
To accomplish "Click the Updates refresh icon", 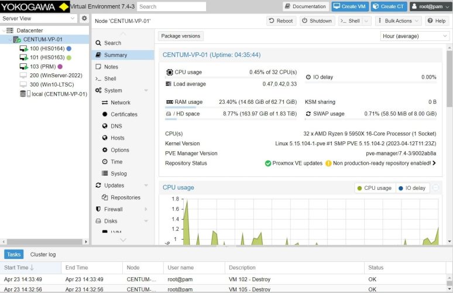I will point(98,185).
